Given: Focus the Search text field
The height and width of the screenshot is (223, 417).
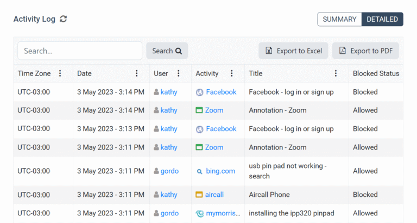Looking at the screenshot, I should (80, 51).
